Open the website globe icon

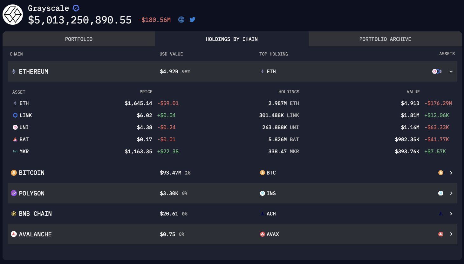click(181, 20)
